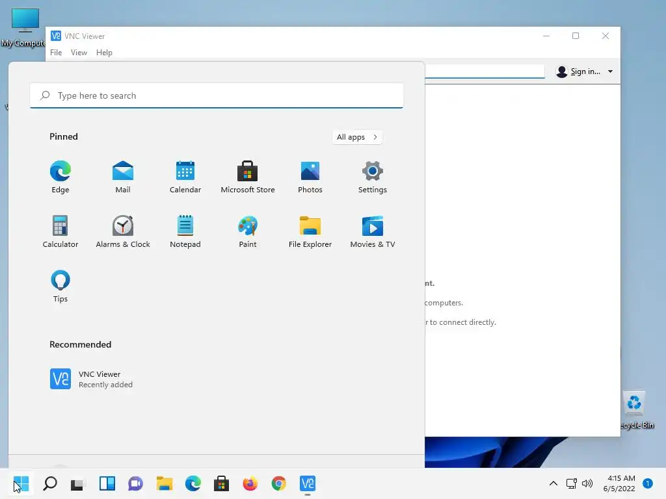Launch Firefox from the taskbar
The width and height of the screenshot is (666, 499).
point(250,483)
